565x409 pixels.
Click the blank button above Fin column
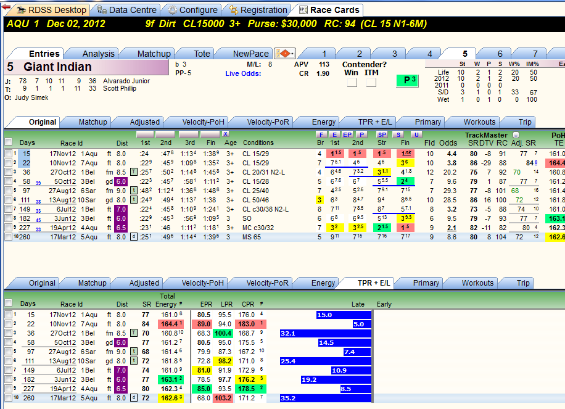pos(210,134)
